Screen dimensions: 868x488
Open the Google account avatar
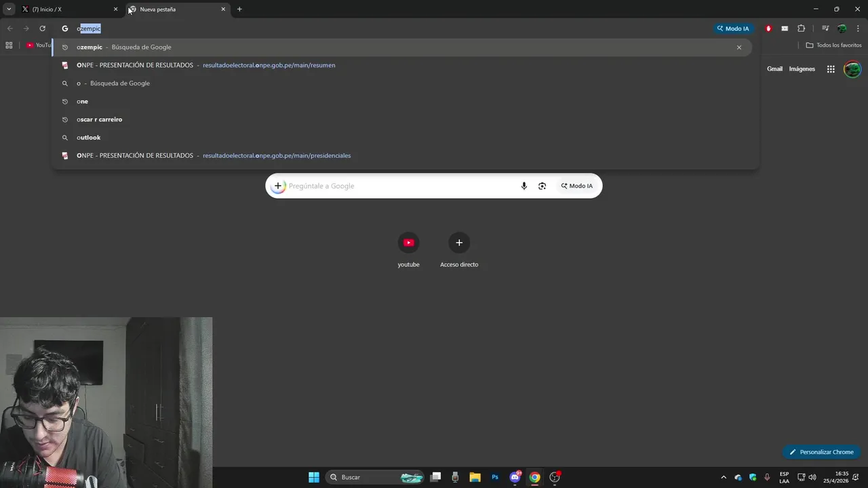click(x=852, y=69)
